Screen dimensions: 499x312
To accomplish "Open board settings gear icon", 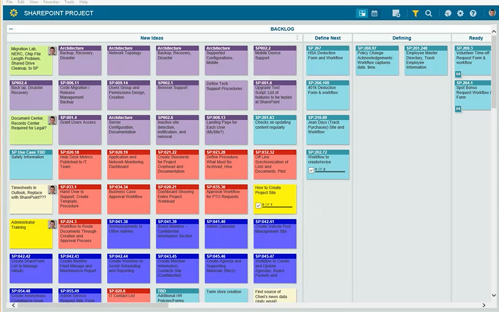I will tap(460, 13).
